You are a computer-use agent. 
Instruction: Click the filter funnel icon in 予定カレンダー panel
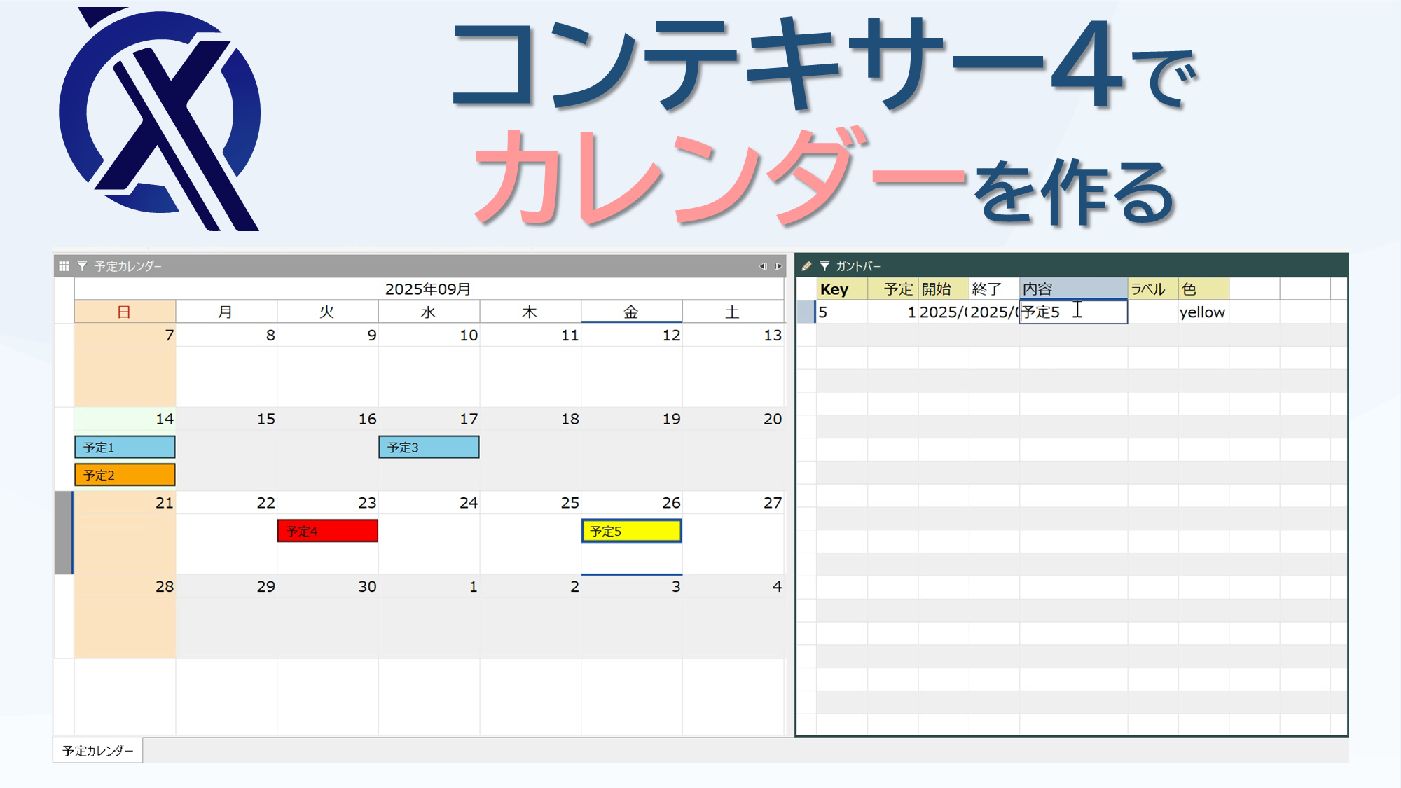(x=82, y=266)
